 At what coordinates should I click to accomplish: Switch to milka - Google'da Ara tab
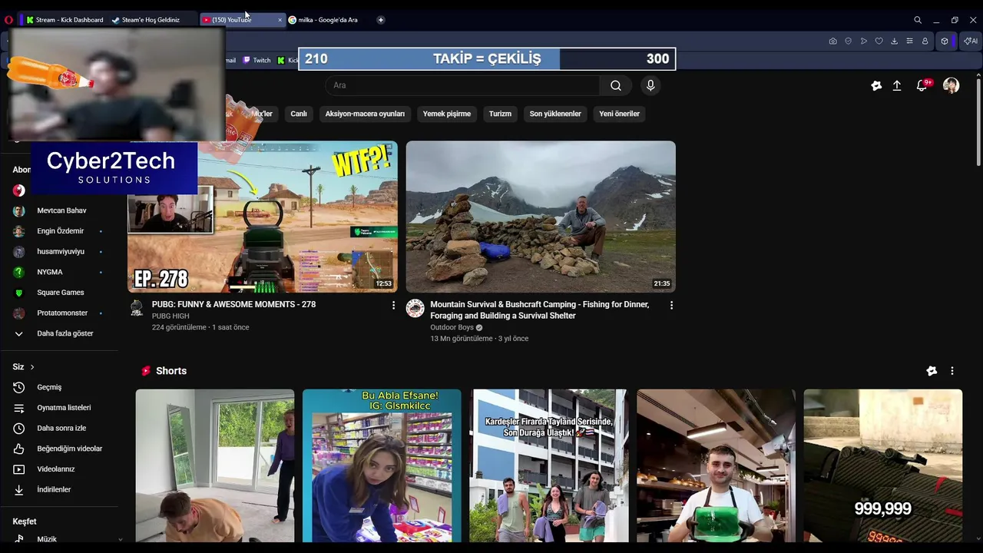point(328,20)
